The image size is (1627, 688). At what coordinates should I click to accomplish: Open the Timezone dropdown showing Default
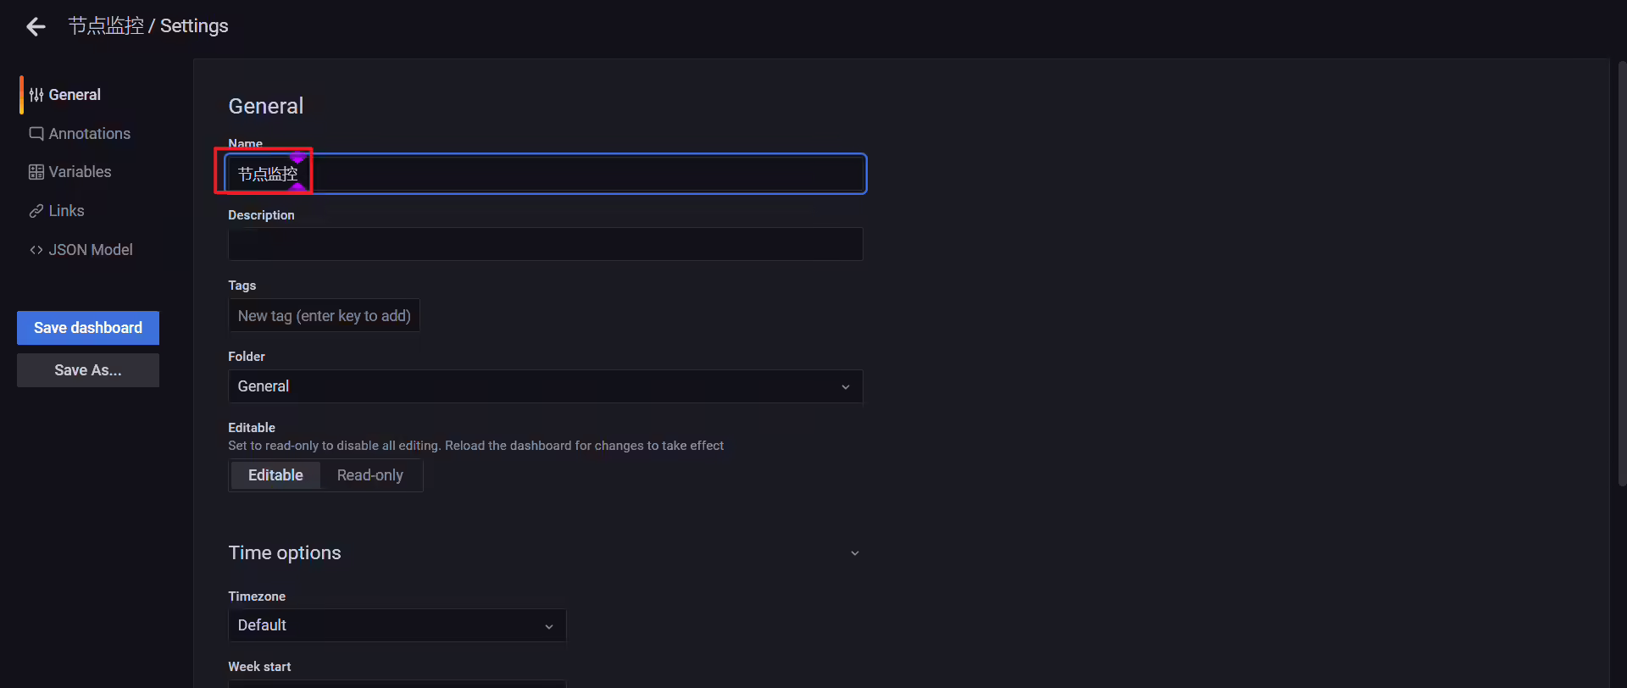click(397, 625)
